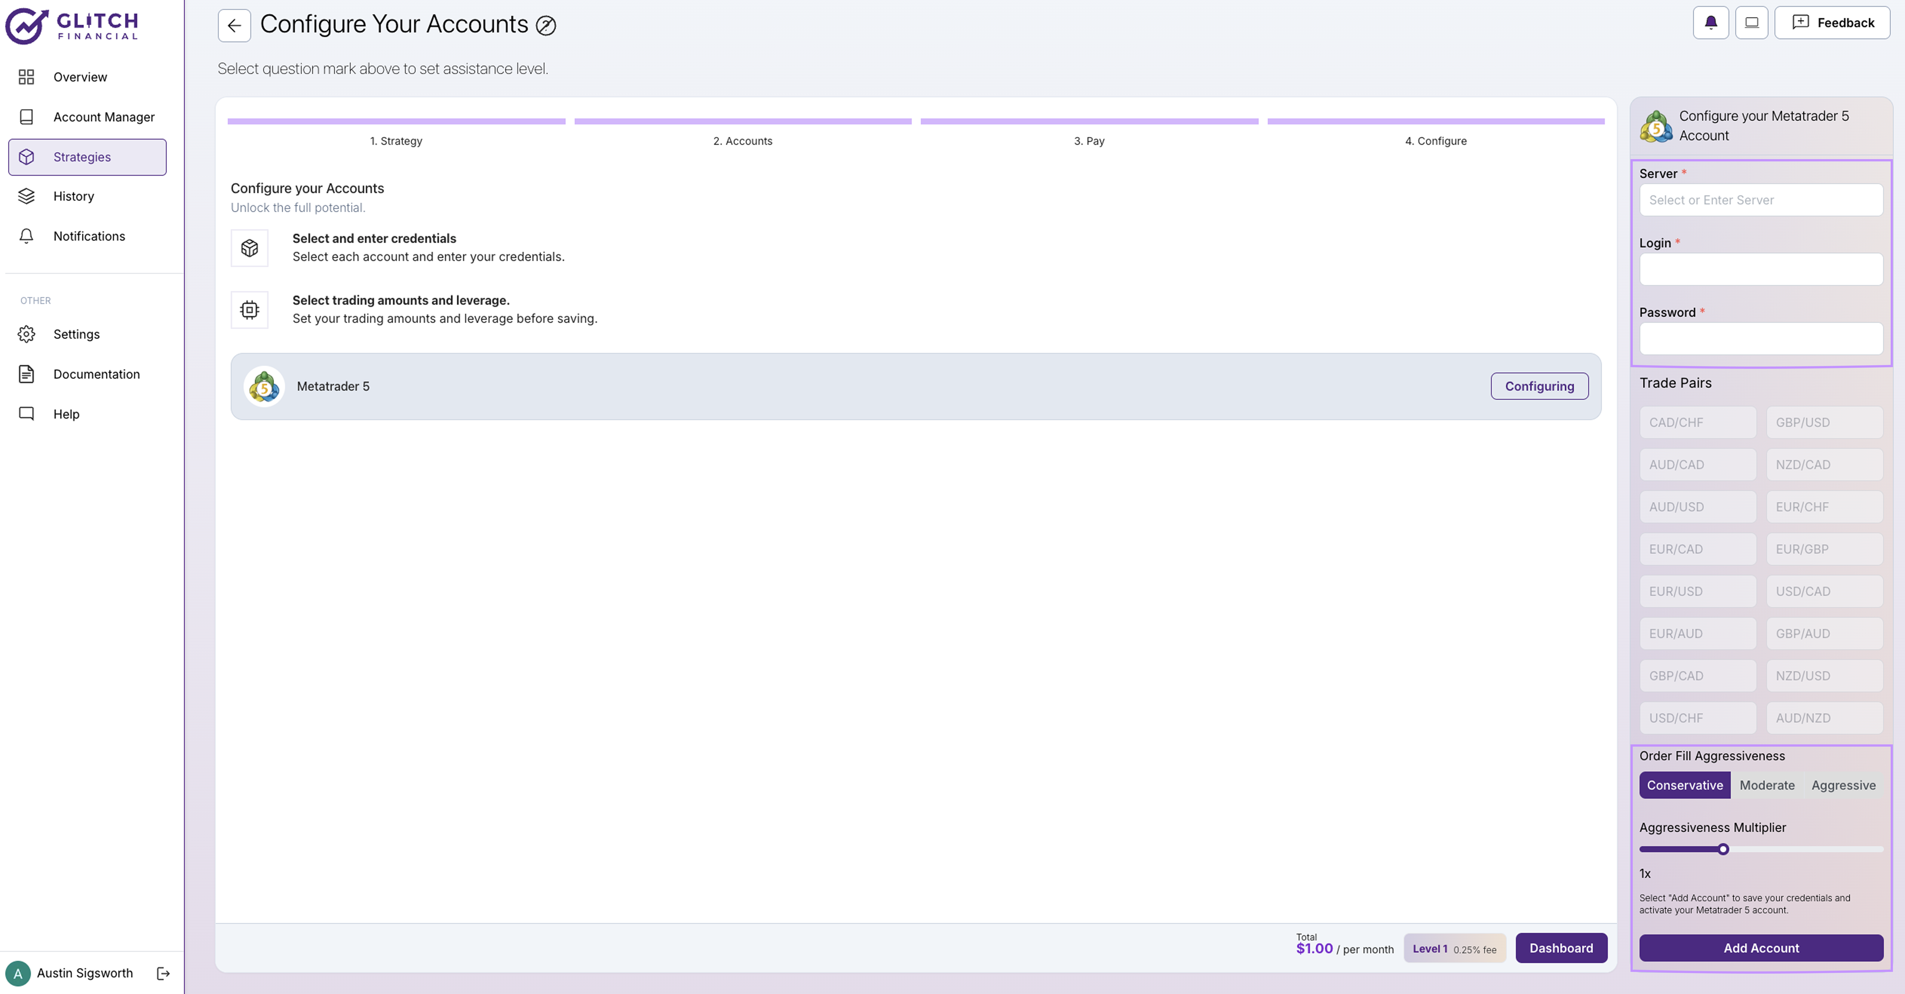
Task: Click the Strategies cube icon
Action: 27,157
